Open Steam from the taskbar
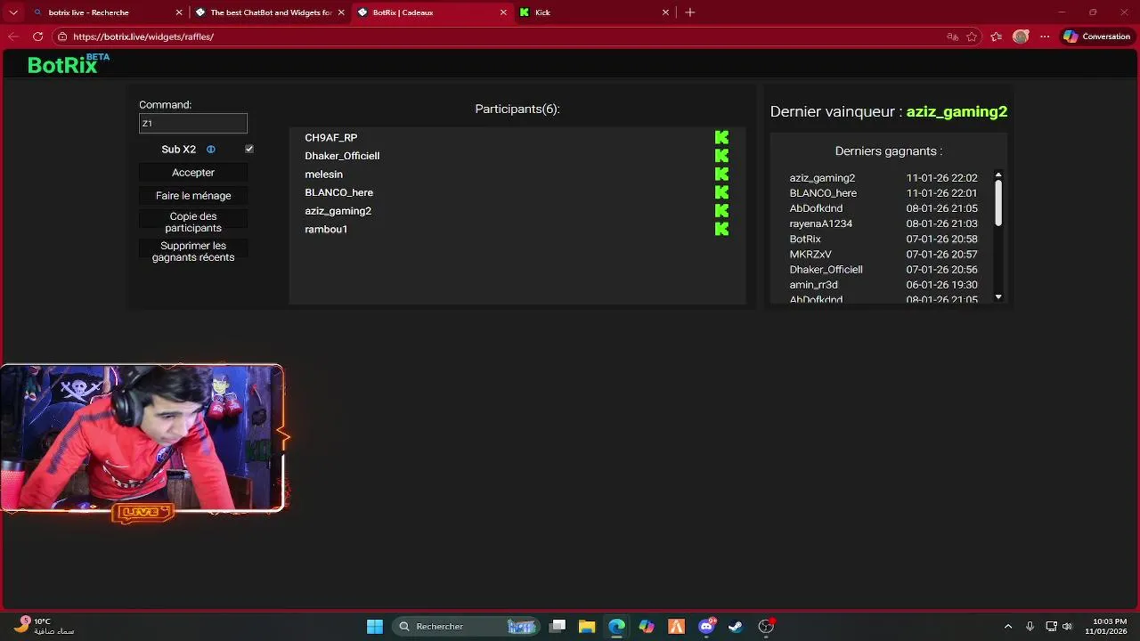1140x641 pixels. (736, 627)
